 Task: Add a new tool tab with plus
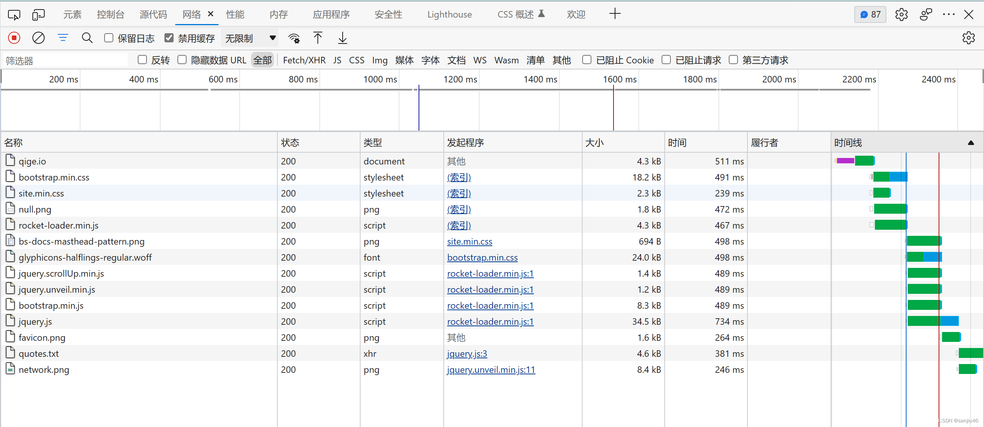615,14
